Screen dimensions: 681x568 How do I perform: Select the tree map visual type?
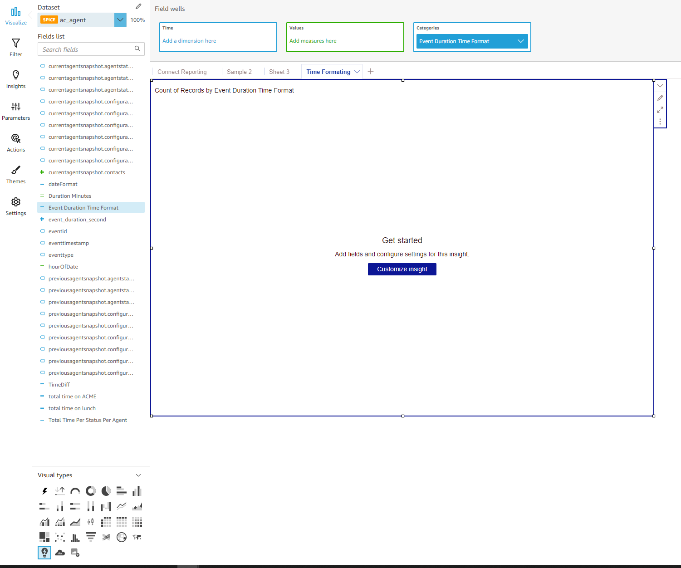[44, 537]
